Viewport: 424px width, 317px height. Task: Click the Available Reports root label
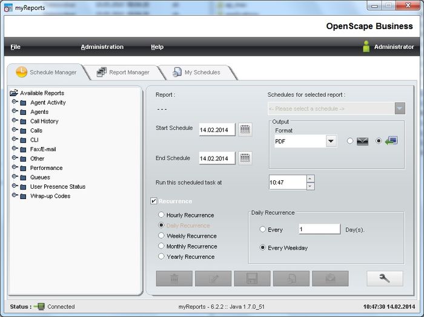tap(42, 93)
